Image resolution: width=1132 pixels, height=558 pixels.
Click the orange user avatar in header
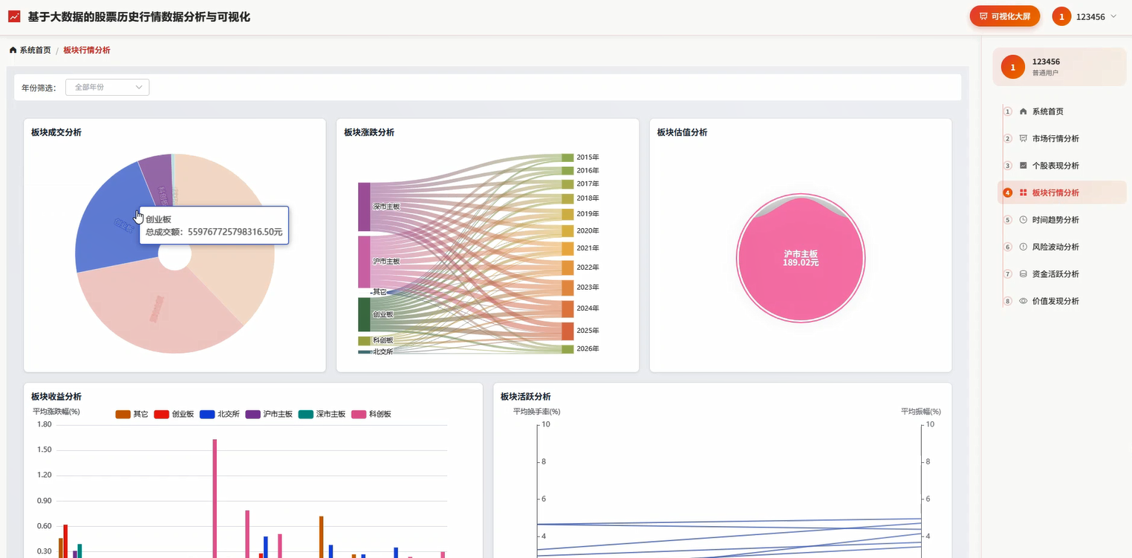[1061, 16]
